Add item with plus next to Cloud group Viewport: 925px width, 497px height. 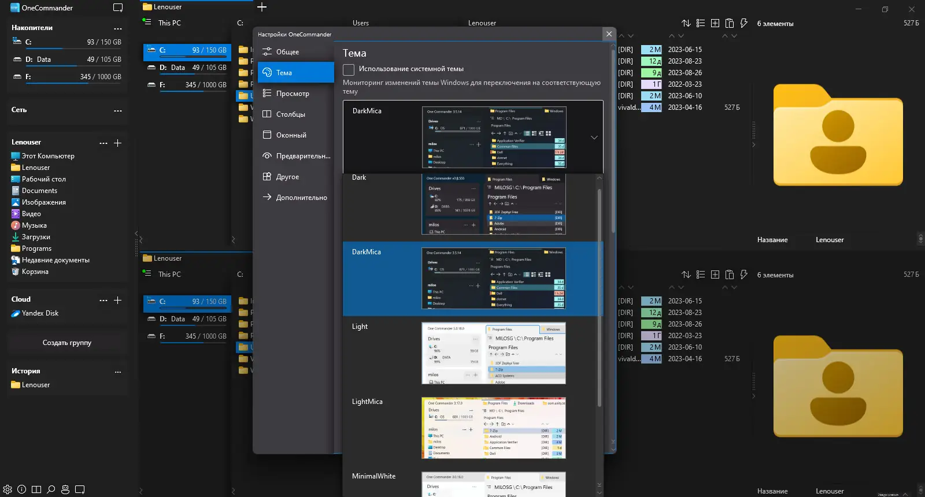[x=117, y=300]
